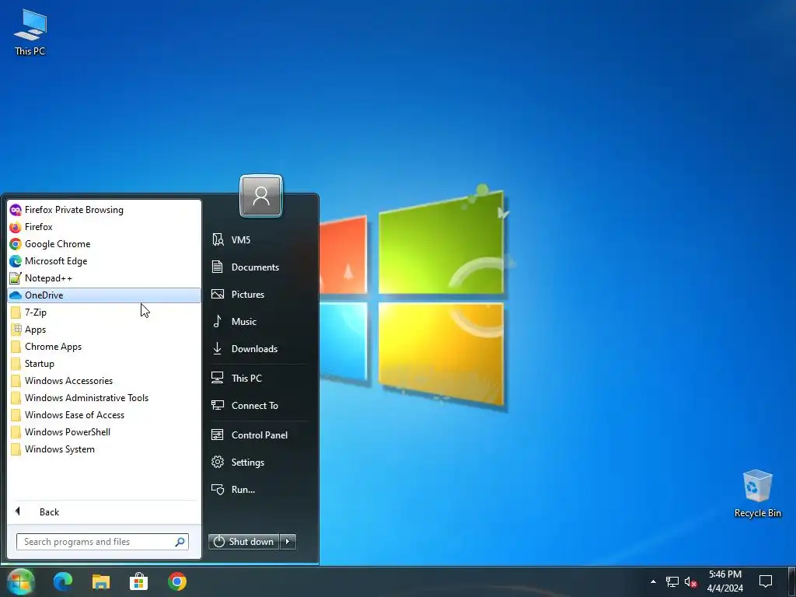Image resolution: width=796 pixels, height=597 pixels.
Task: Click the muted volume icon in tray
Action: tap(690, 581)
